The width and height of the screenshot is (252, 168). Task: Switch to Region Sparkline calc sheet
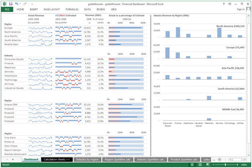coord(118,160)
